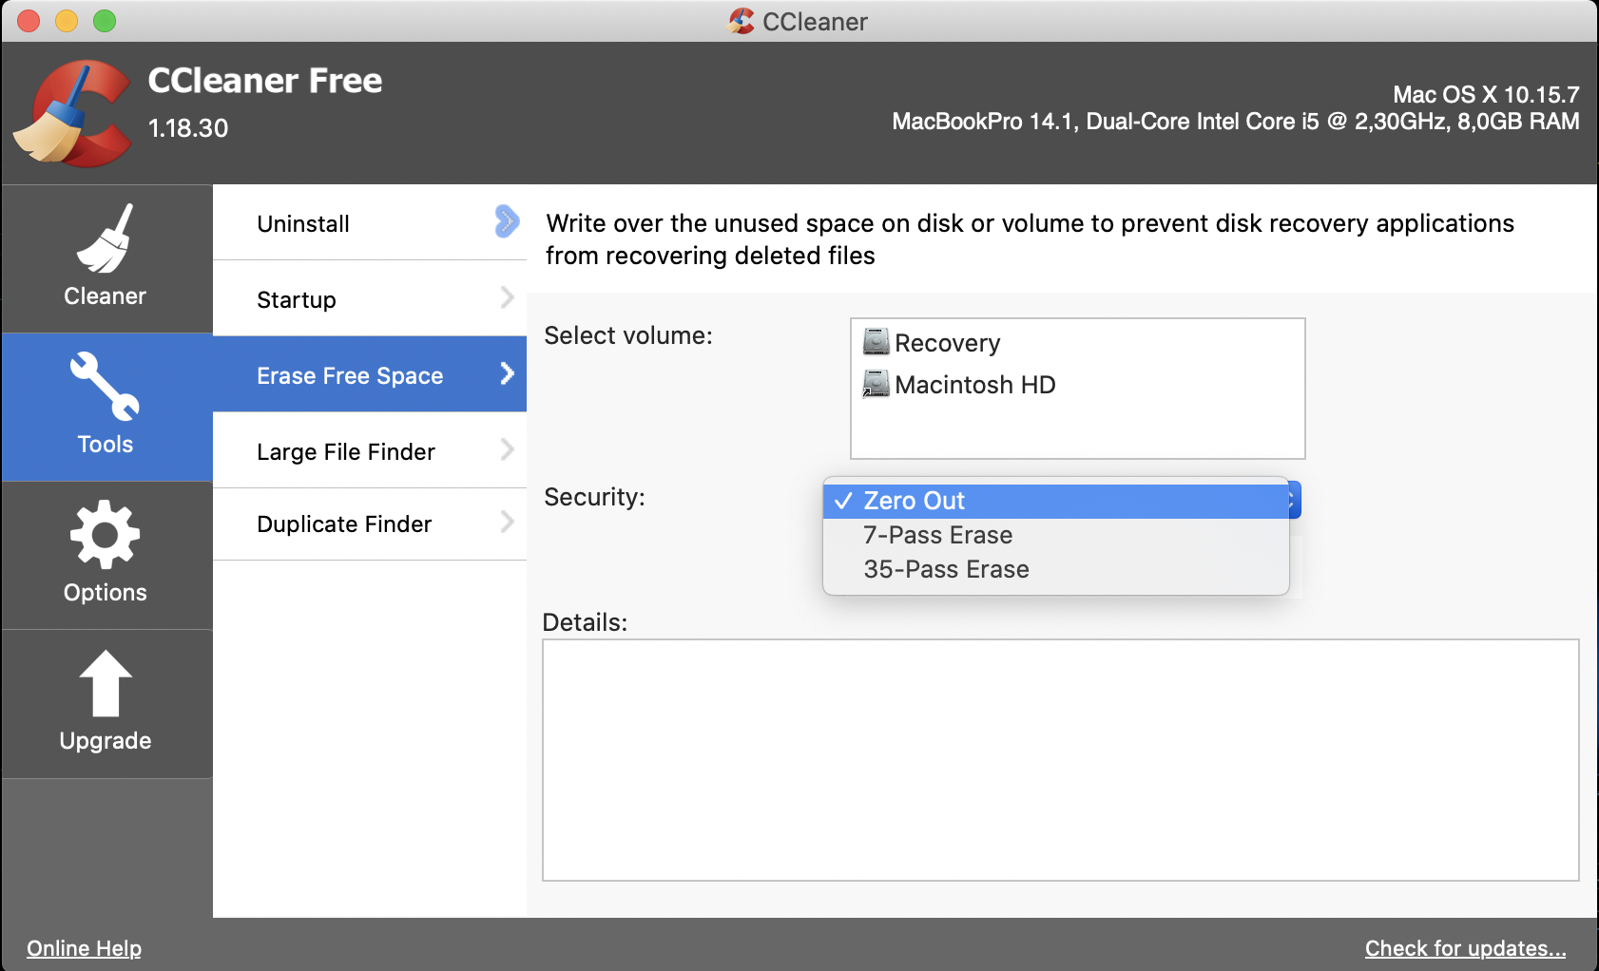Expand the Duplicate Finder chevron arrow

coord(507,523)
